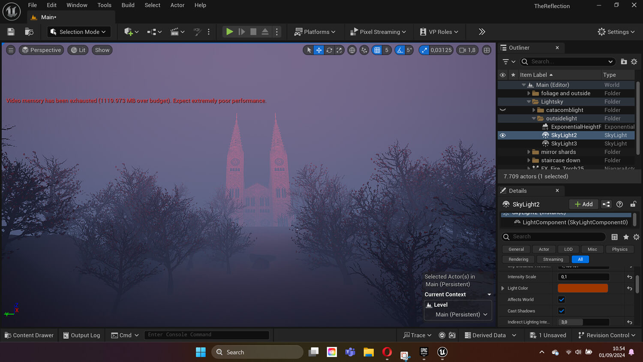Select the Rendering filter in Details

pos(518,259)
